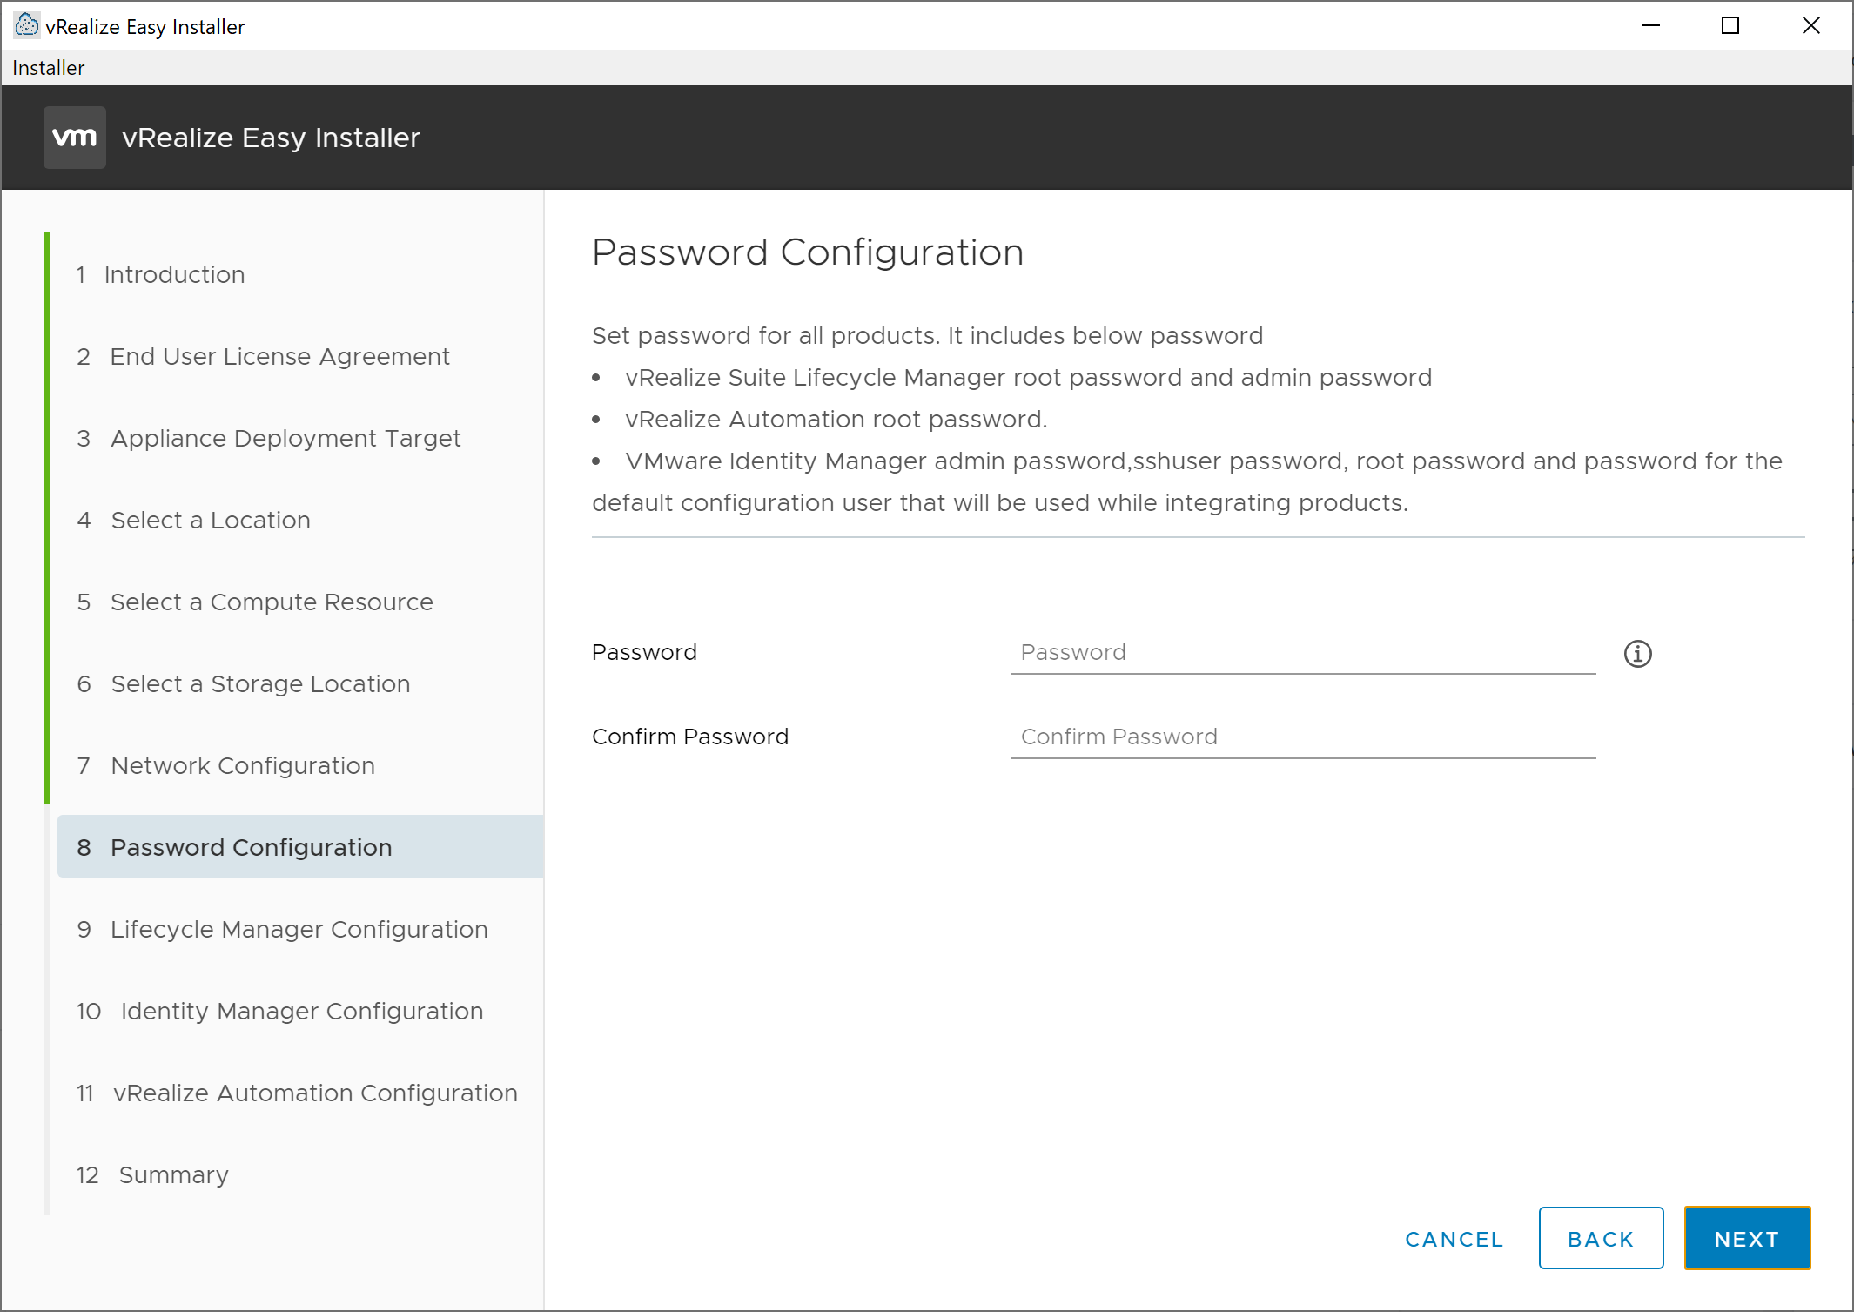Click the vRealize installer title bar icon
The width and height of the screenshot is (1854, 1312).
tap(26, 25)
